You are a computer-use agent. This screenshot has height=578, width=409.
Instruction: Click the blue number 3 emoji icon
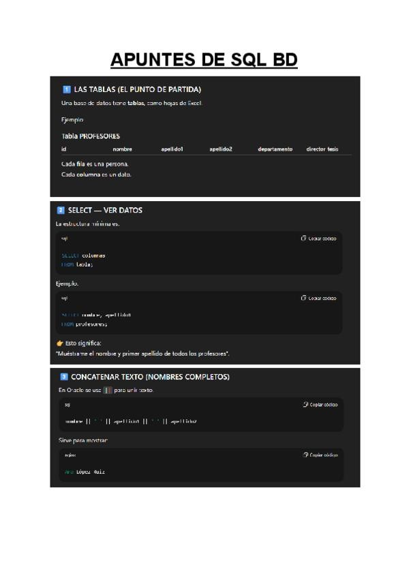point(64,377)
